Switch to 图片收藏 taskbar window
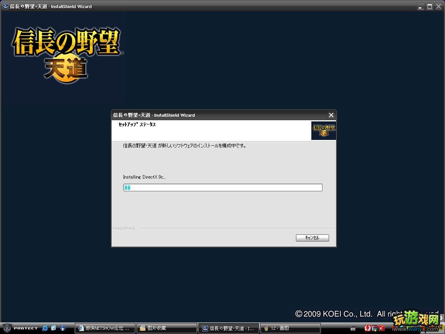The height and width of the screenshot is (334, 445). tap(167, 328)
